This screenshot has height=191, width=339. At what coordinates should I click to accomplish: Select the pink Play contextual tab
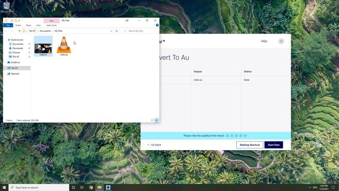(x=51, y=21)
